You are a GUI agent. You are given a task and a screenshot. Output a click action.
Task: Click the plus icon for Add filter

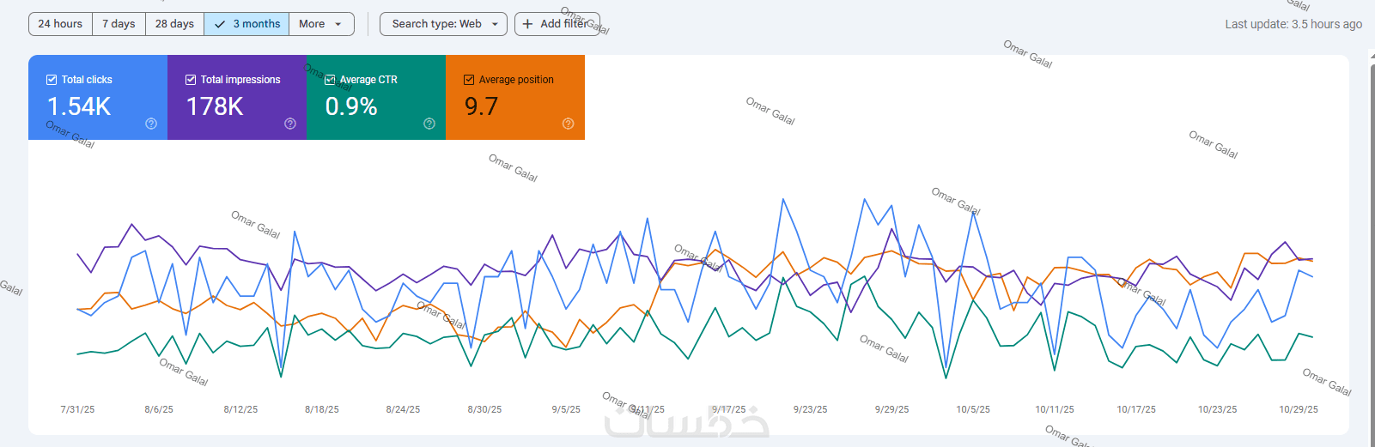[527, 24]
